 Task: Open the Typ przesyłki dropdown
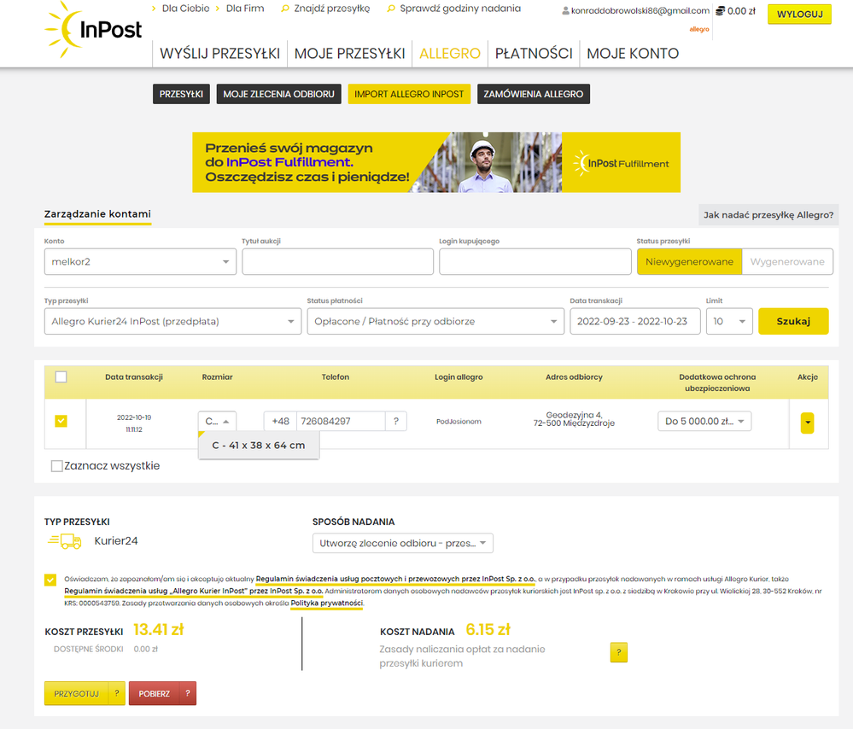click(x=173, y=322)
